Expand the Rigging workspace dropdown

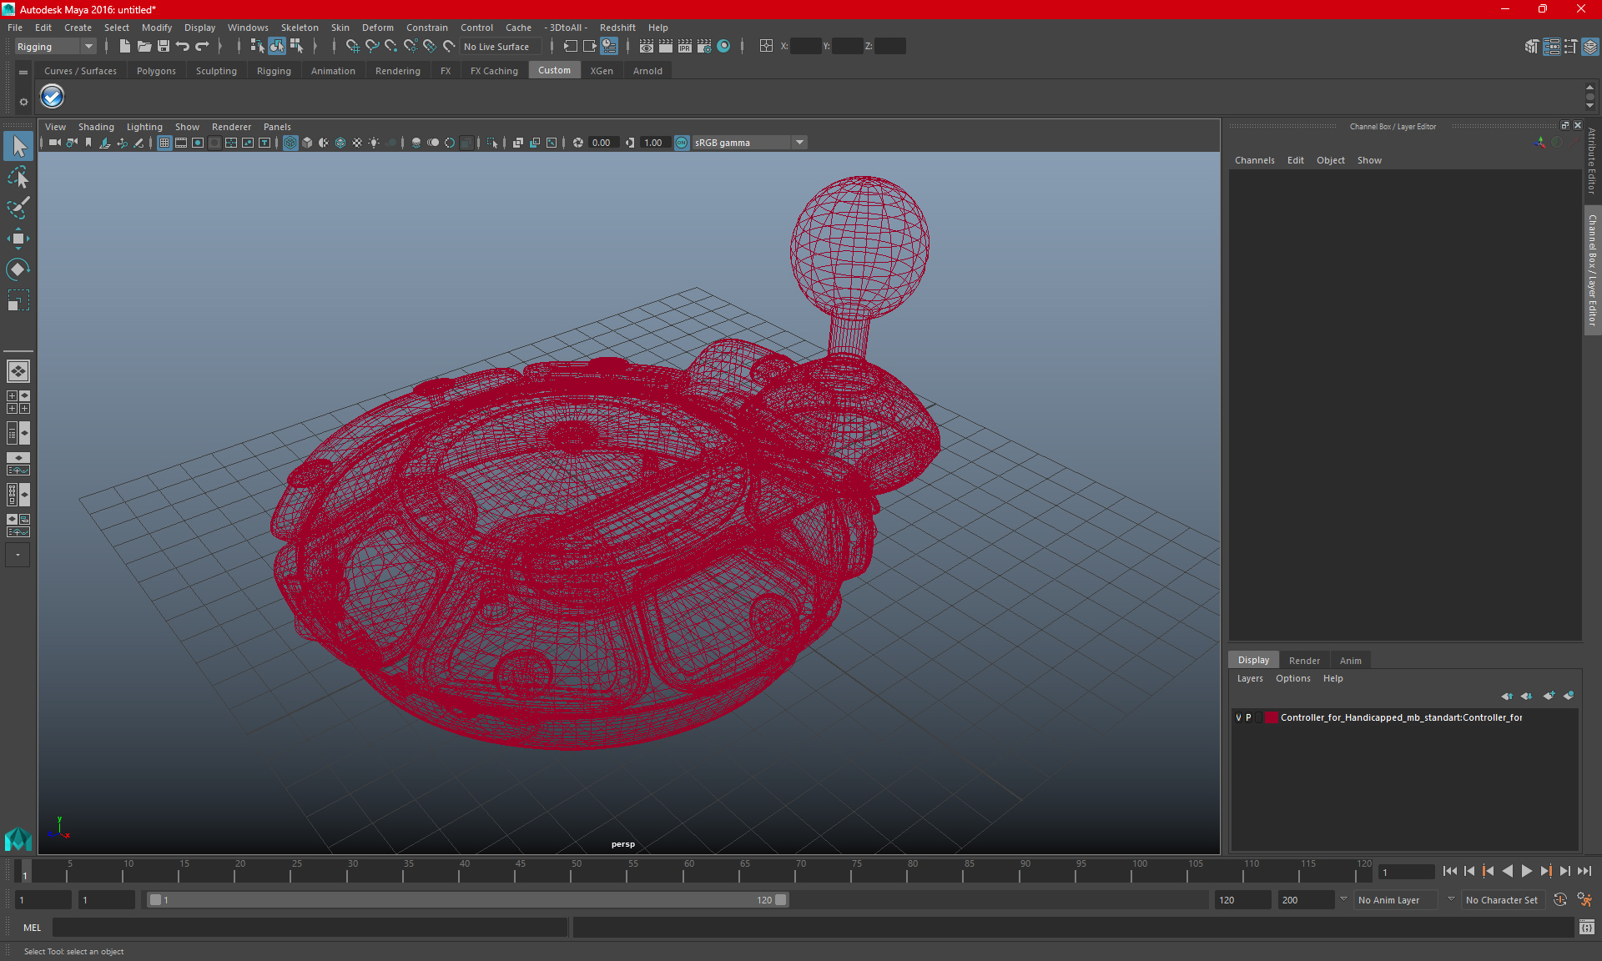coord(87,46)
